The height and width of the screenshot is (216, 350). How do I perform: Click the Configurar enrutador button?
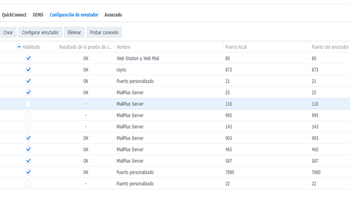click(x=40, y=32)
